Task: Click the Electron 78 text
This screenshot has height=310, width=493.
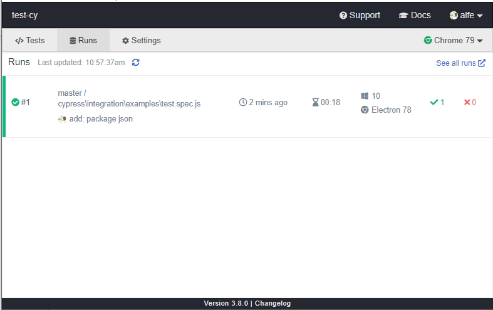Action: (392, 110)
